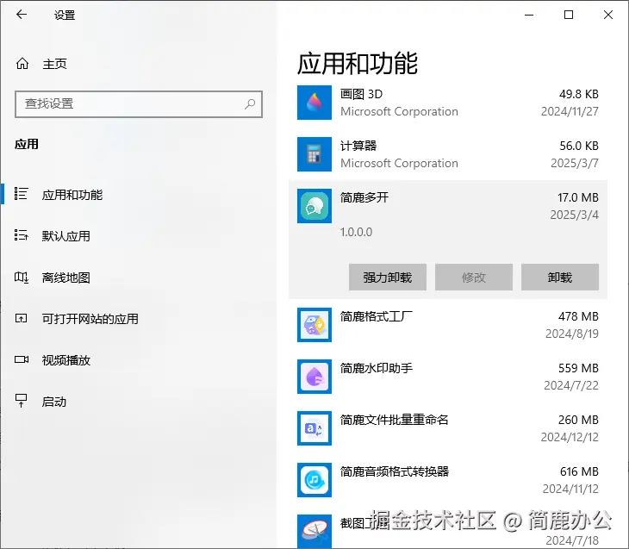Click the 49.8 KB size value

tap(579, 94)
